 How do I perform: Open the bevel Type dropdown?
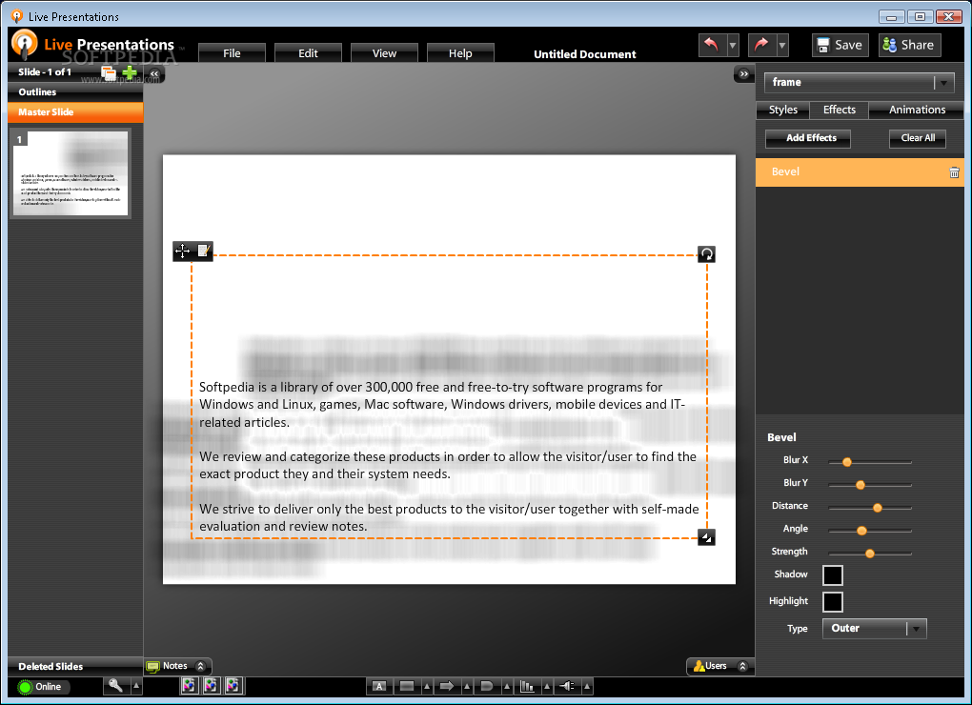[x=874, y=628]
